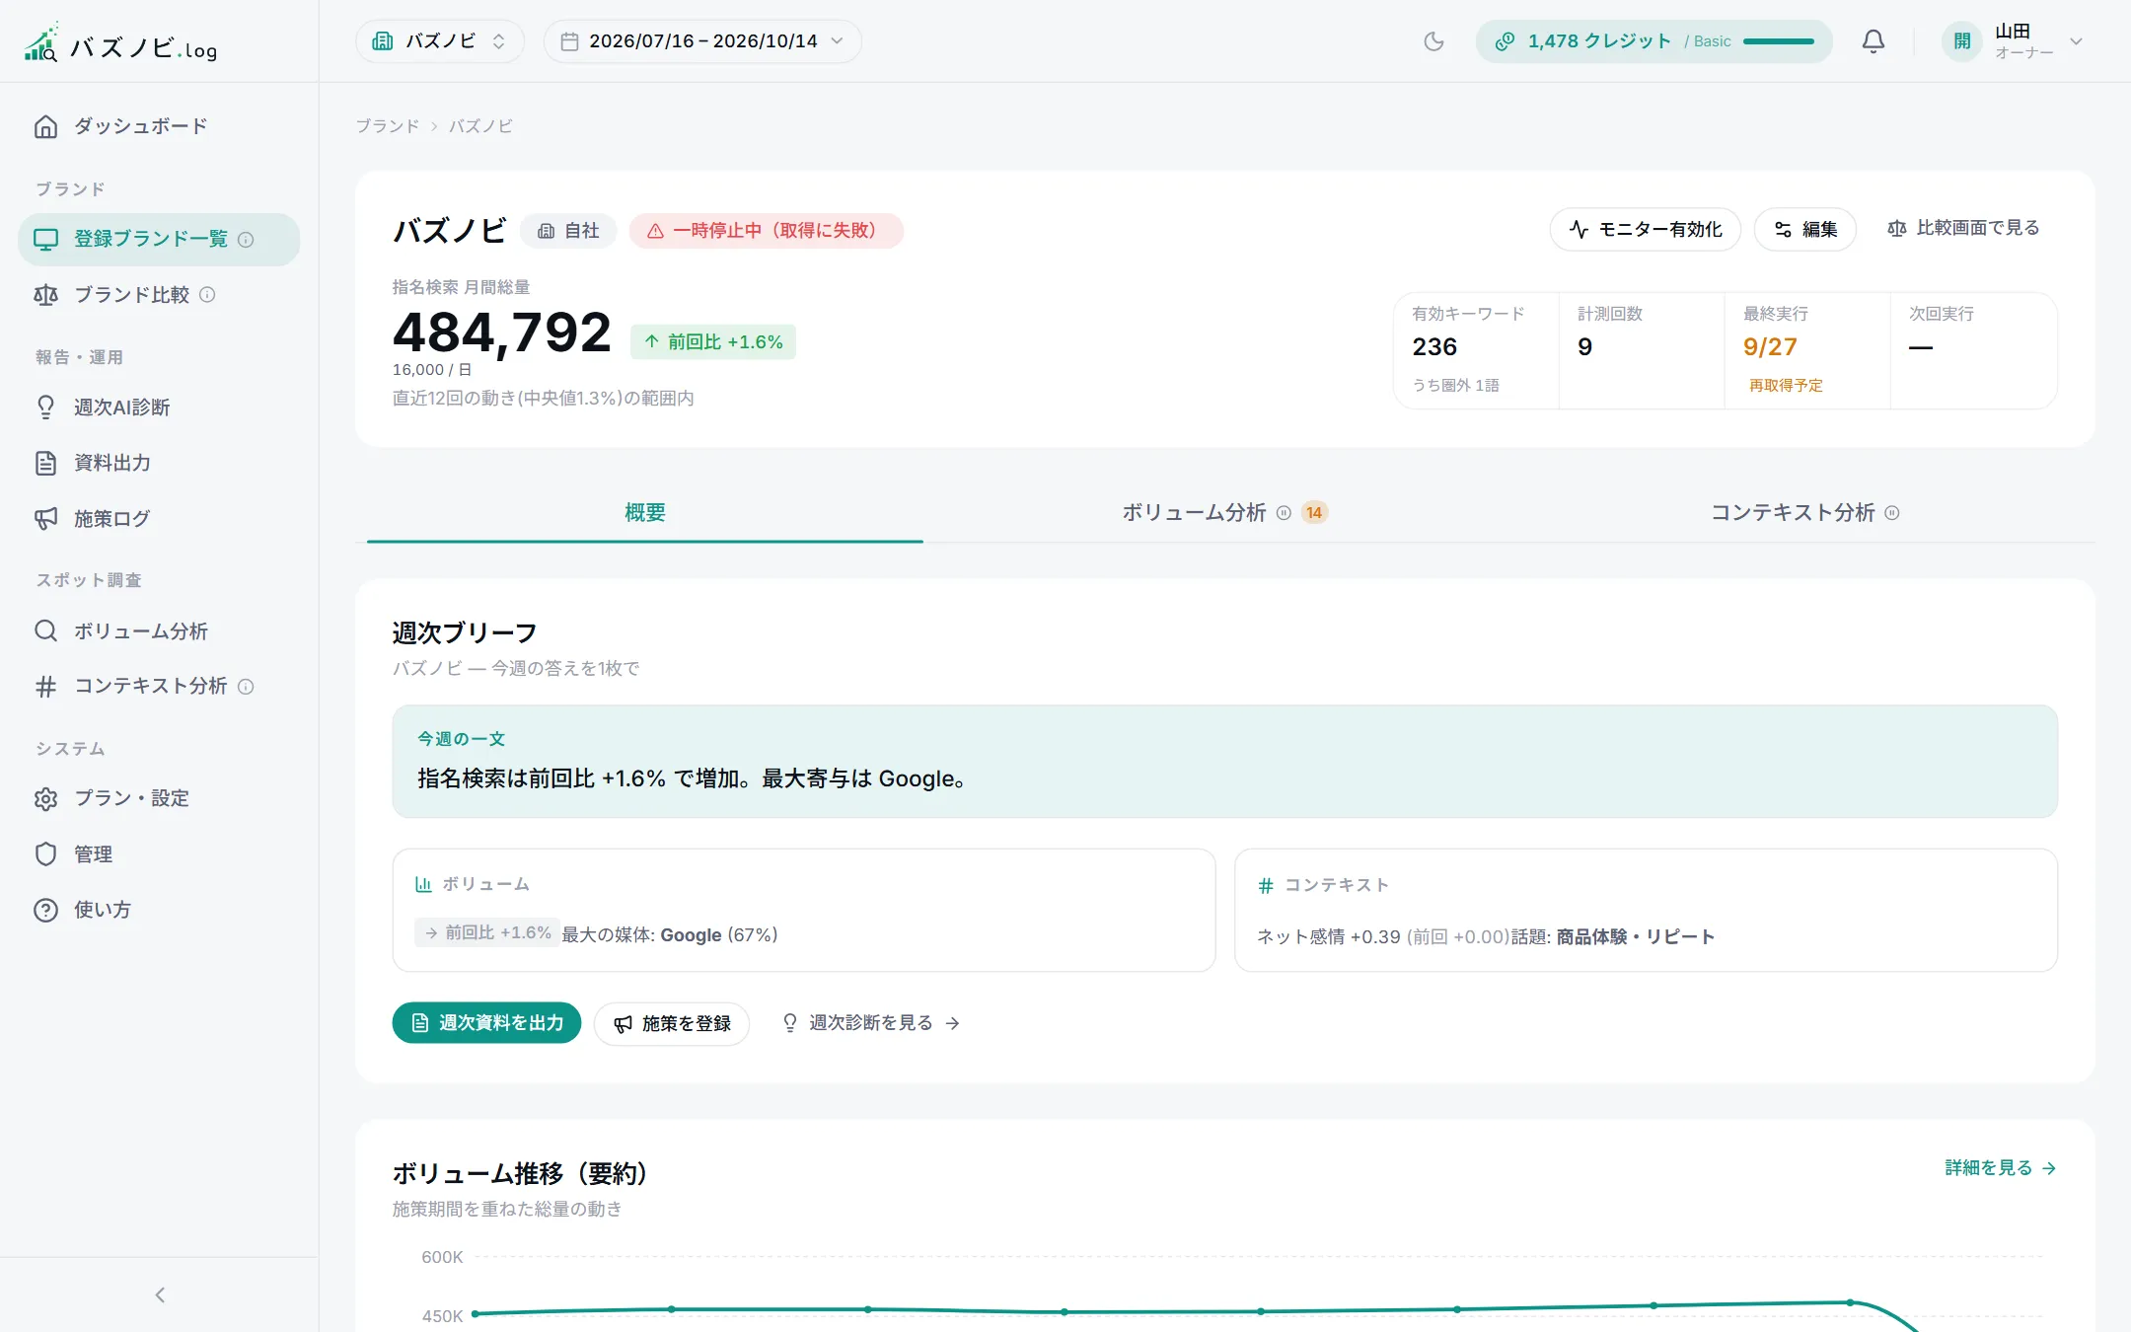Open ブランド比較 in sidebar
Viewport: 2131px width, 1332px height.
pyautogui.click(x=159, y=295)
